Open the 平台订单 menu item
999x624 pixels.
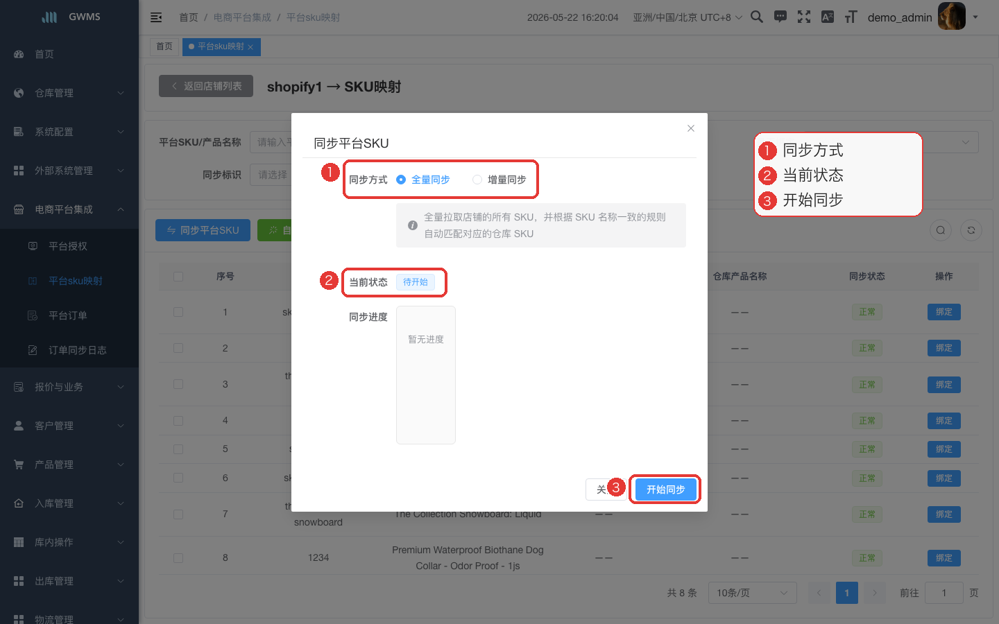[69, 315]
